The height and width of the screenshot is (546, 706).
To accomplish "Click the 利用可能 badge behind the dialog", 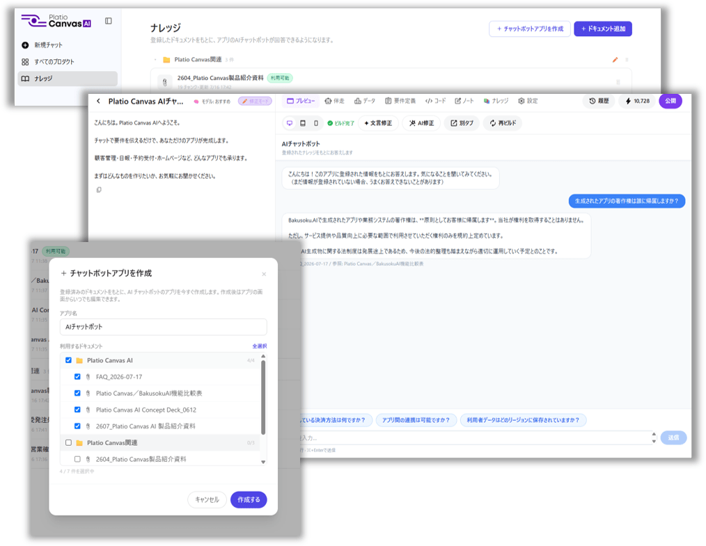I will (x=56, y=251).
